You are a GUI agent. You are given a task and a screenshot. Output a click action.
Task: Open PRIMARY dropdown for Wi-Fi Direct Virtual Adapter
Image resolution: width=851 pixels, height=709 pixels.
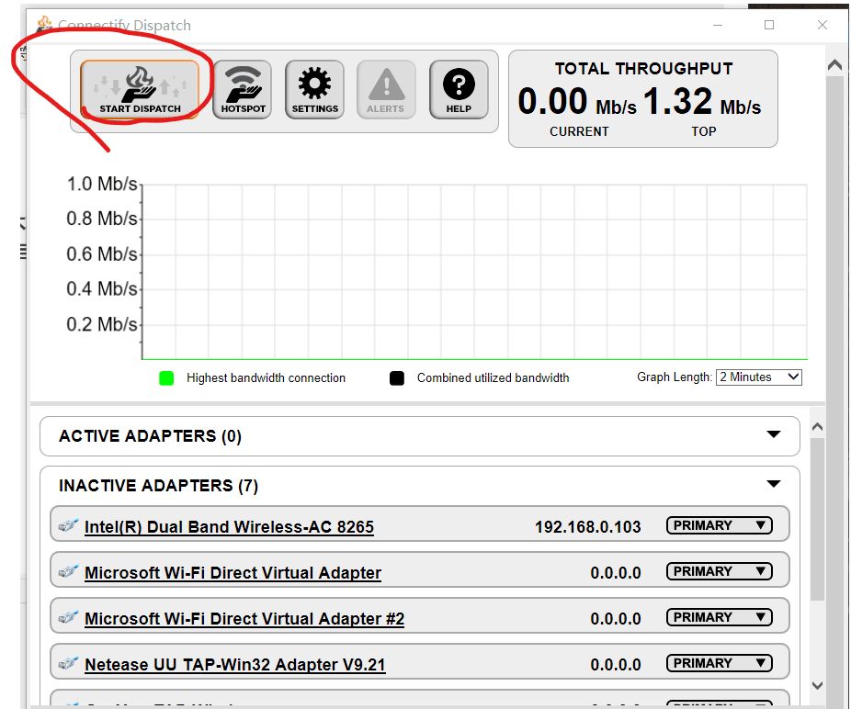(x=719, y=571)
